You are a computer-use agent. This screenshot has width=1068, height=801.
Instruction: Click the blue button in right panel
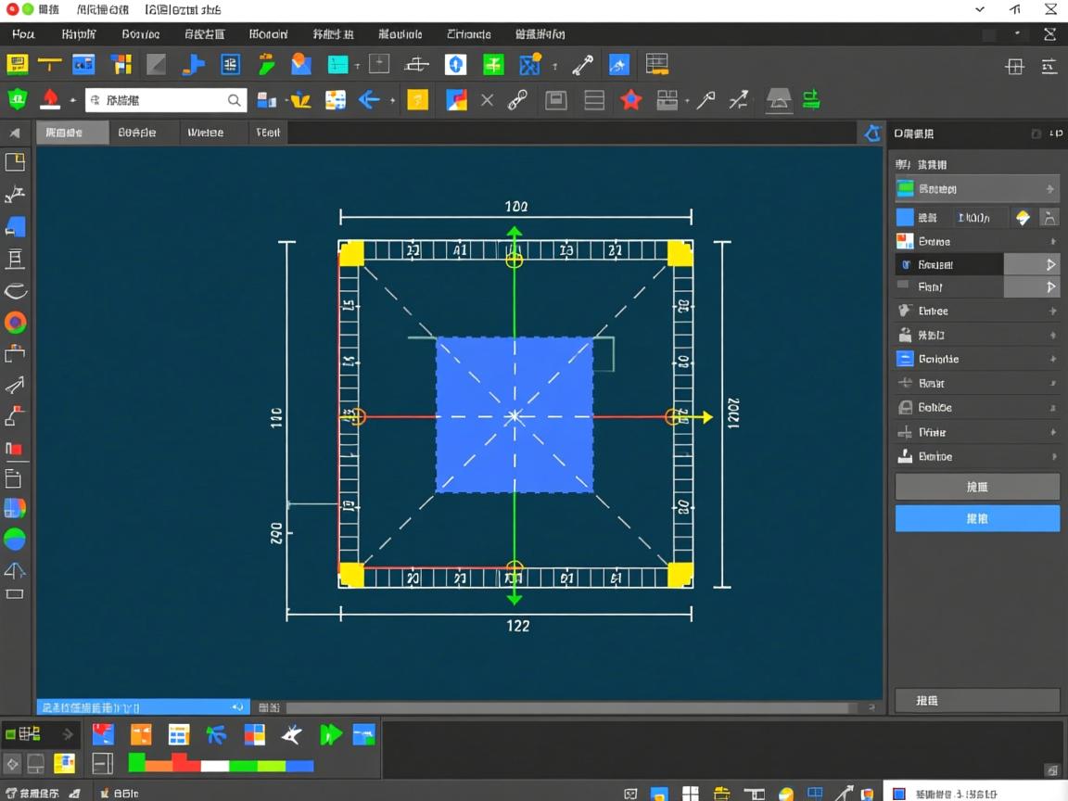pyautogui.click(x=977, y=518)
